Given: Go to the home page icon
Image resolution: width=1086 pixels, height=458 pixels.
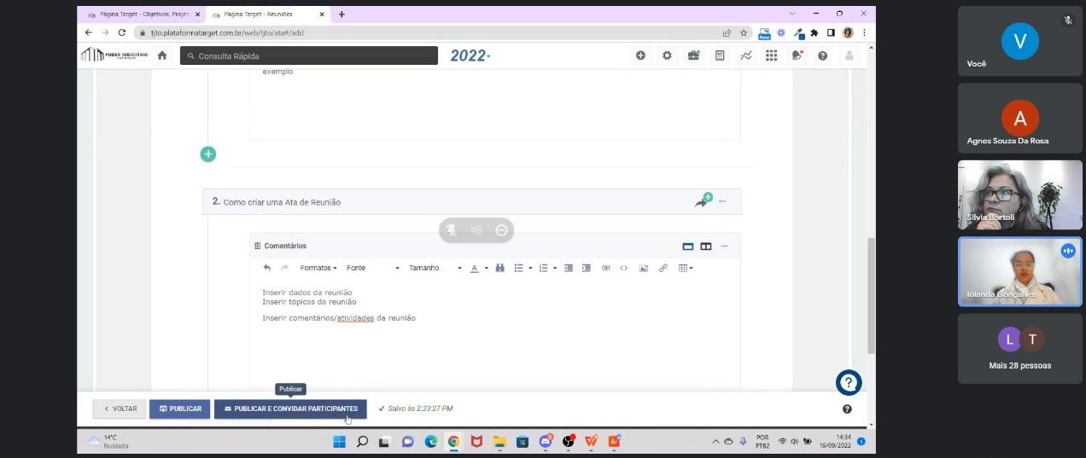Looking at the screenshot, I should pyautogui.click(x=162, y=55).
